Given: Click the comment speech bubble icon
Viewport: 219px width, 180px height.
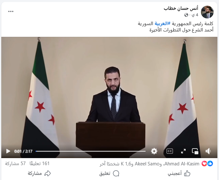Looking at the screenshot, I should (116, 173).
